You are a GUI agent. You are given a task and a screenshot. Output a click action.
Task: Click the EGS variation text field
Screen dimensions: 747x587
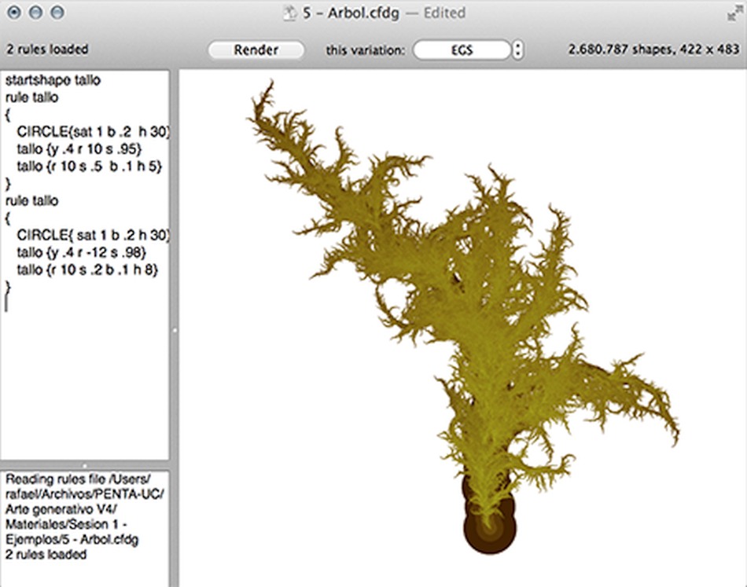[x=461, y=50]
